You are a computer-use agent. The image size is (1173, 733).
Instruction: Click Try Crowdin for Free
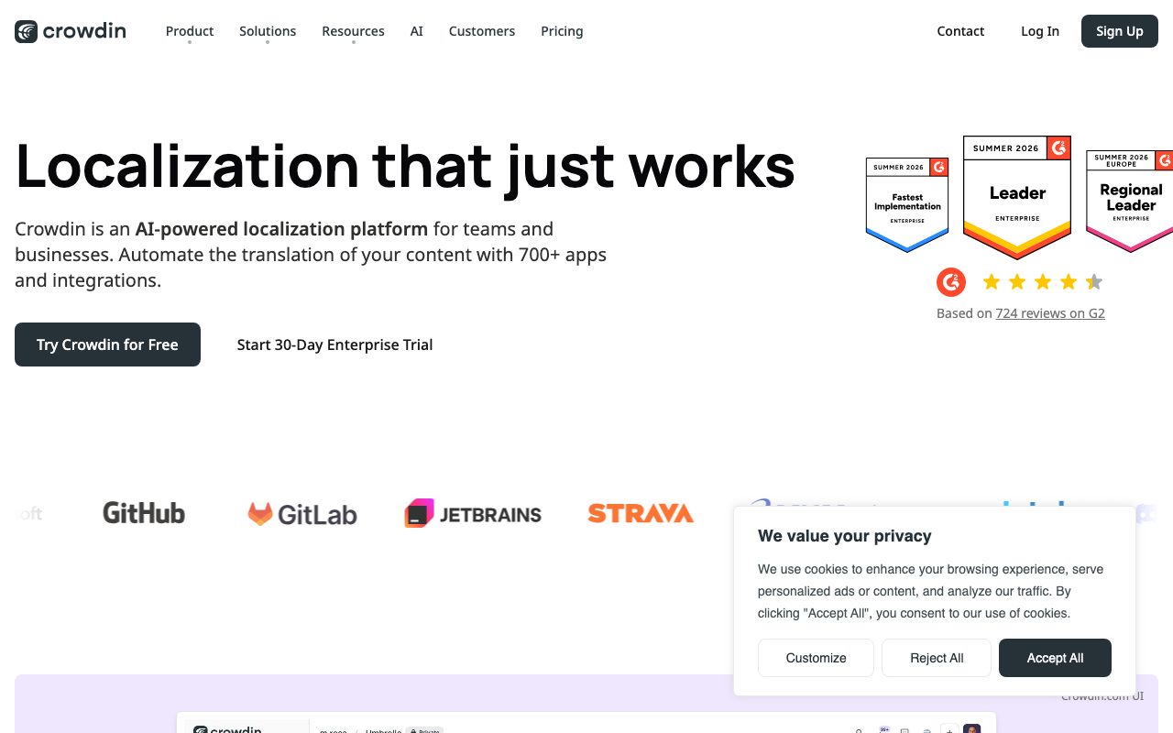pyautogui.click(x=107, y=345)
